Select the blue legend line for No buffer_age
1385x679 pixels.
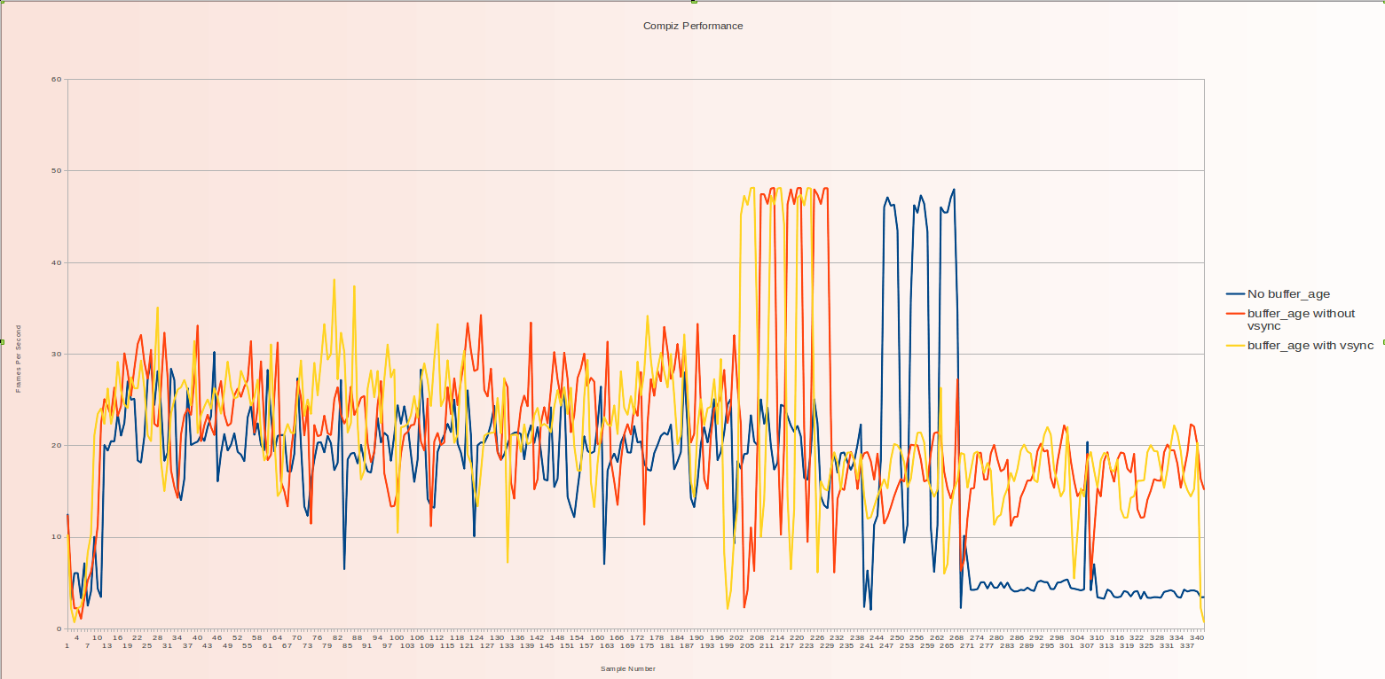coord(1235,293)
